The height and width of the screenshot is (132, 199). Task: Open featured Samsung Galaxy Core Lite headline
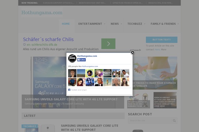pyautogui.click(x=71, y=99)
